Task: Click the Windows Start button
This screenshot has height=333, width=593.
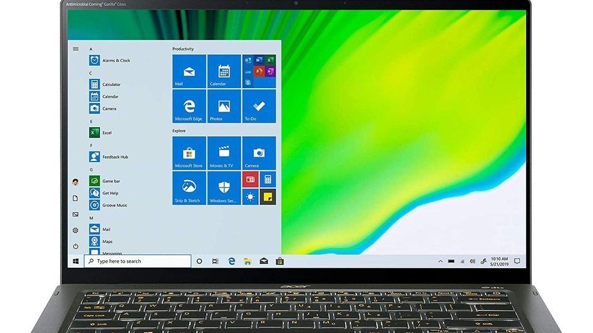Action: pyautogui.click(x=75, y=261)
